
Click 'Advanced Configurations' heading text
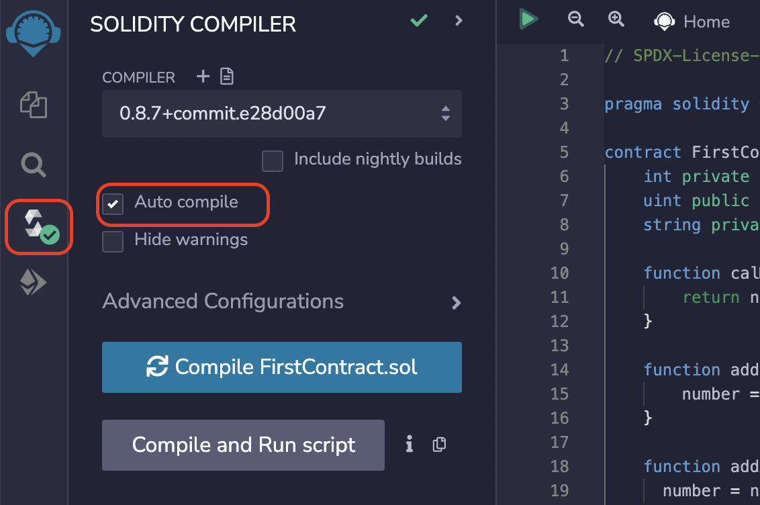223,302
